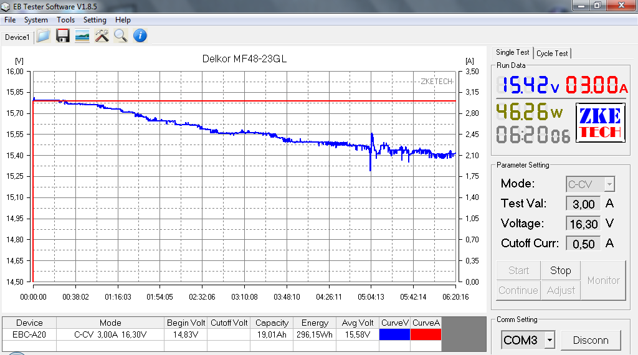Click the magnifying glass icon

pyautogui.click(x=121, y=36)
